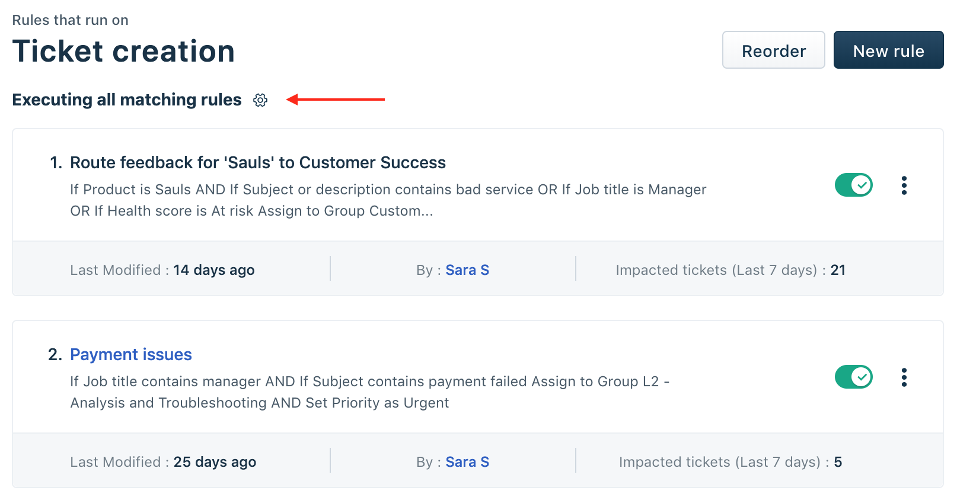Disable the Route feedback for 'Sauls' rule

click(x=853, y=185)
